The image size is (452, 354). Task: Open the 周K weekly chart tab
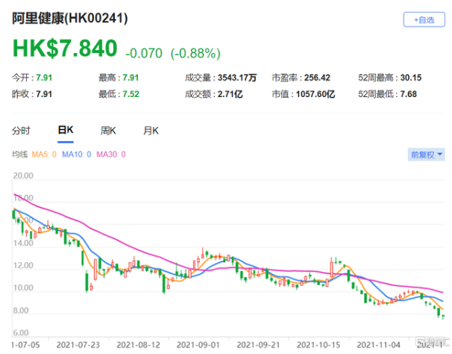click(108, 131)
